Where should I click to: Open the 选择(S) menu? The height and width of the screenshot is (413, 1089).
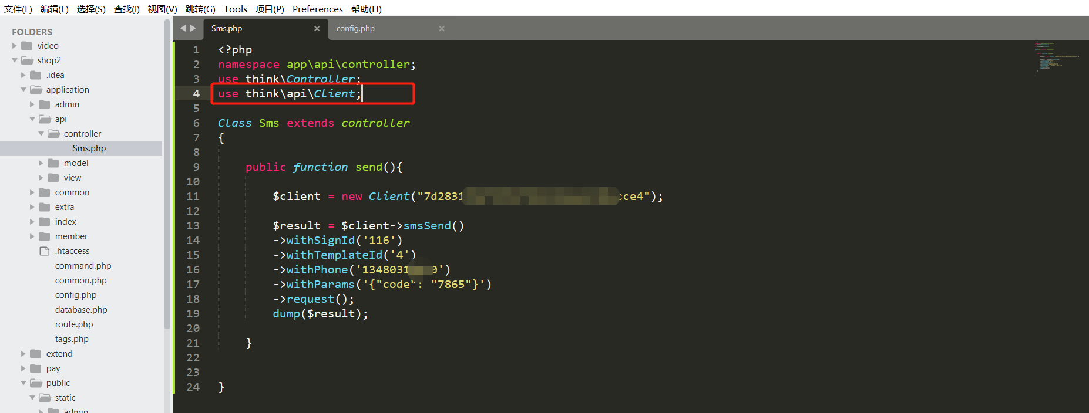91,9
